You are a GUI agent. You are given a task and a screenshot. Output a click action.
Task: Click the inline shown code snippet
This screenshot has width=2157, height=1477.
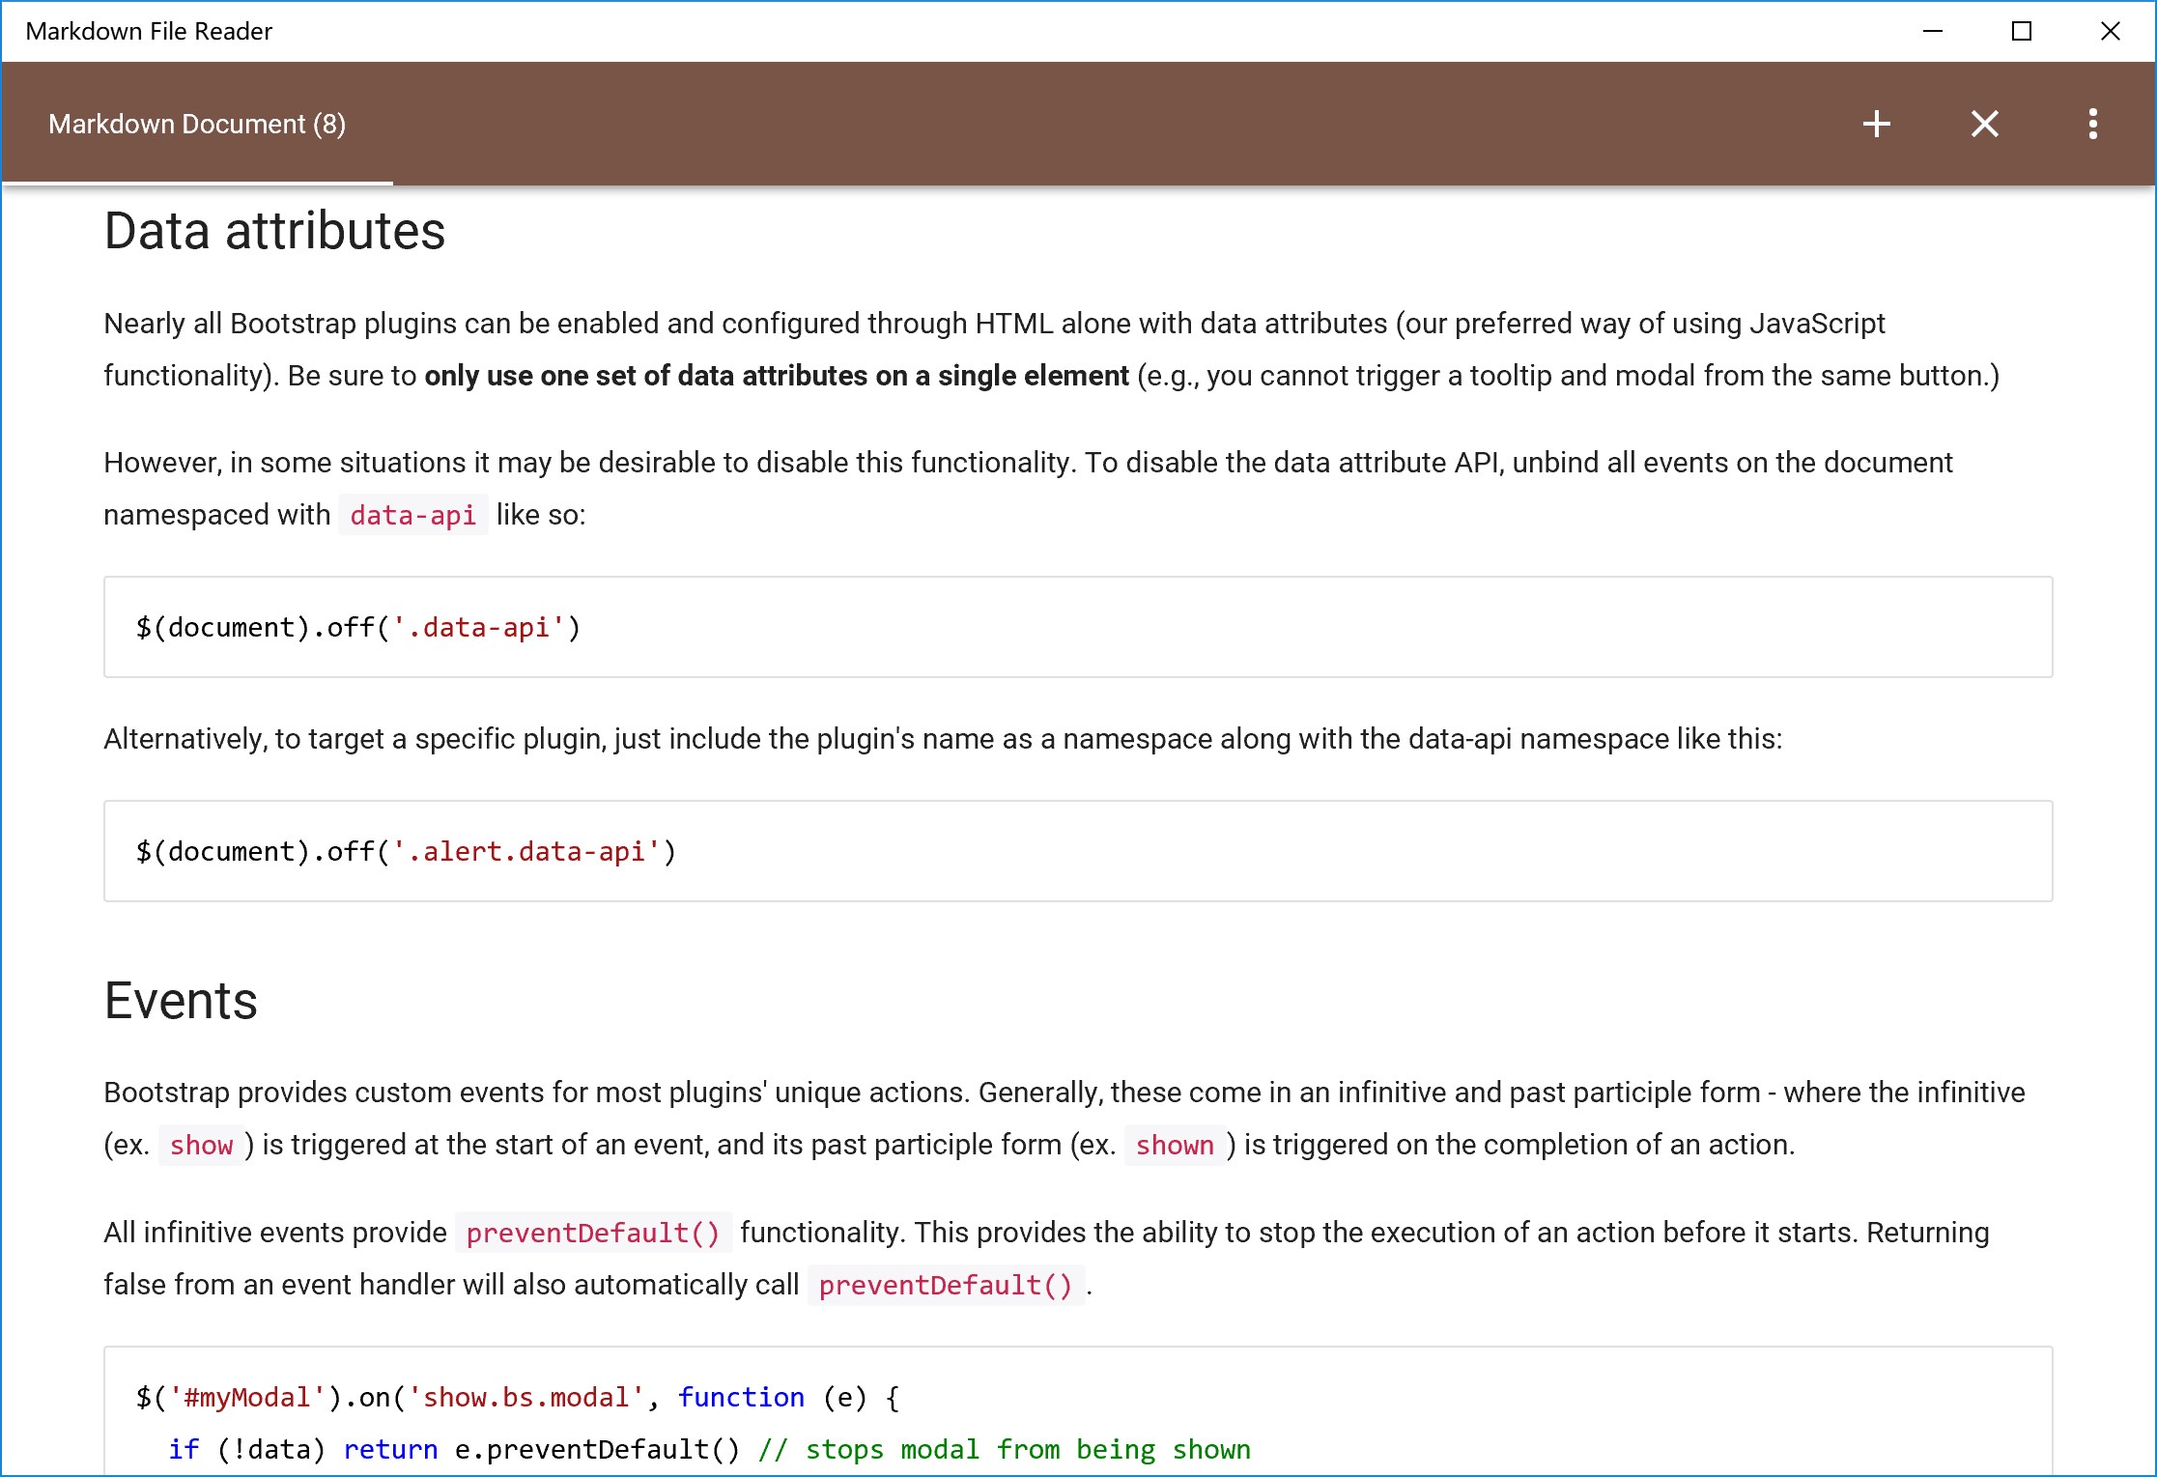(x=1174, y=1146)
